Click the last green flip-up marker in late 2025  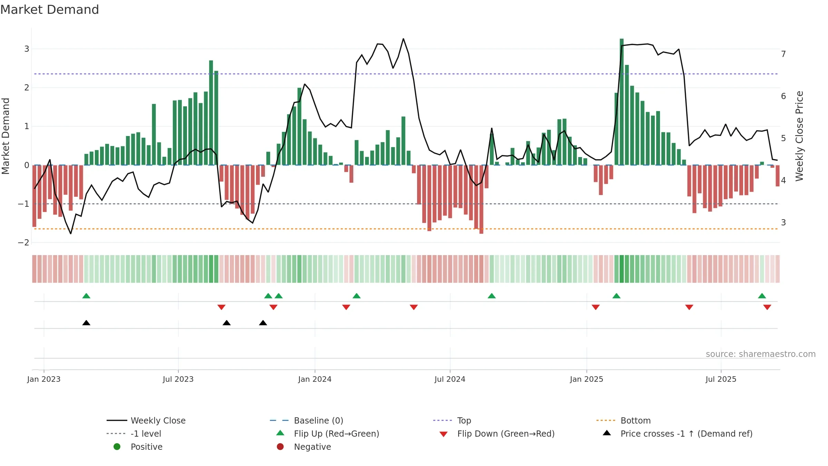coord(762,296)
